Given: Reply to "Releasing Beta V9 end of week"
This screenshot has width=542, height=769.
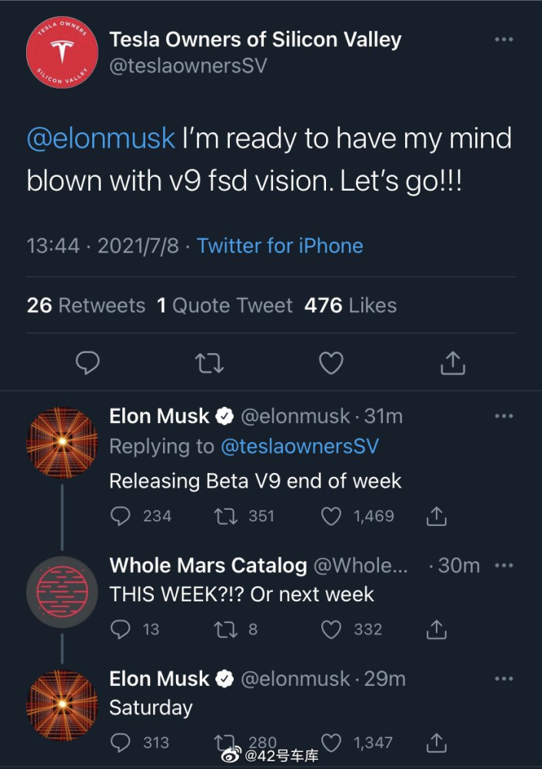Looking at the screenshot, I should click(x=121, y=516).
